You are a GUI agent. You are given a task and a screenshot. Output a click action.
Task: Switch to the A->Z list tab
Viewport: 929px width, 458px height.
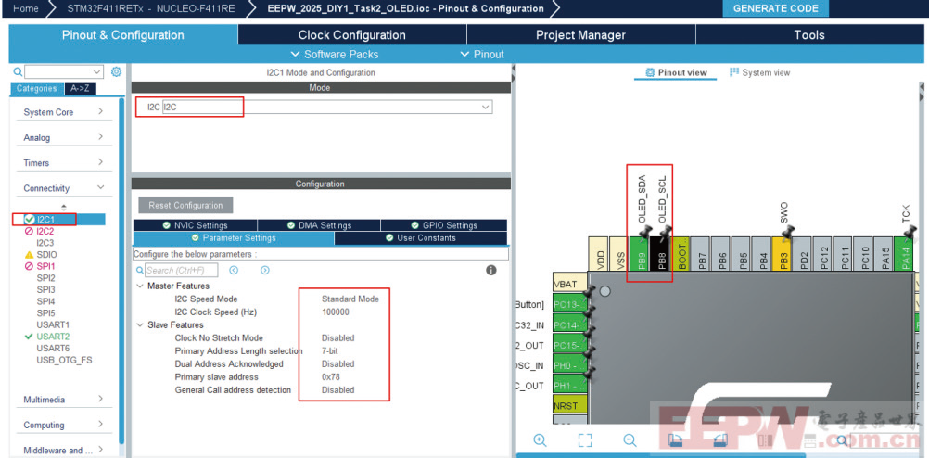tap(80, 88)
